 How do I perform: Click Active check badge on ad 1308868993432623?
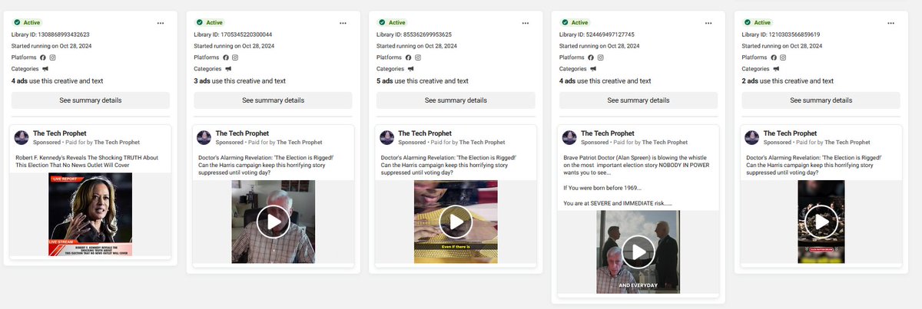pos(27,23)
